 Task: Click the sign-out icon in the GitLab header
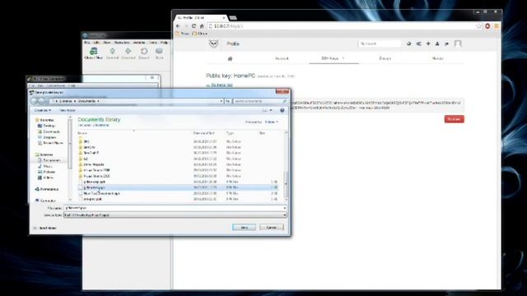[446, 44]
